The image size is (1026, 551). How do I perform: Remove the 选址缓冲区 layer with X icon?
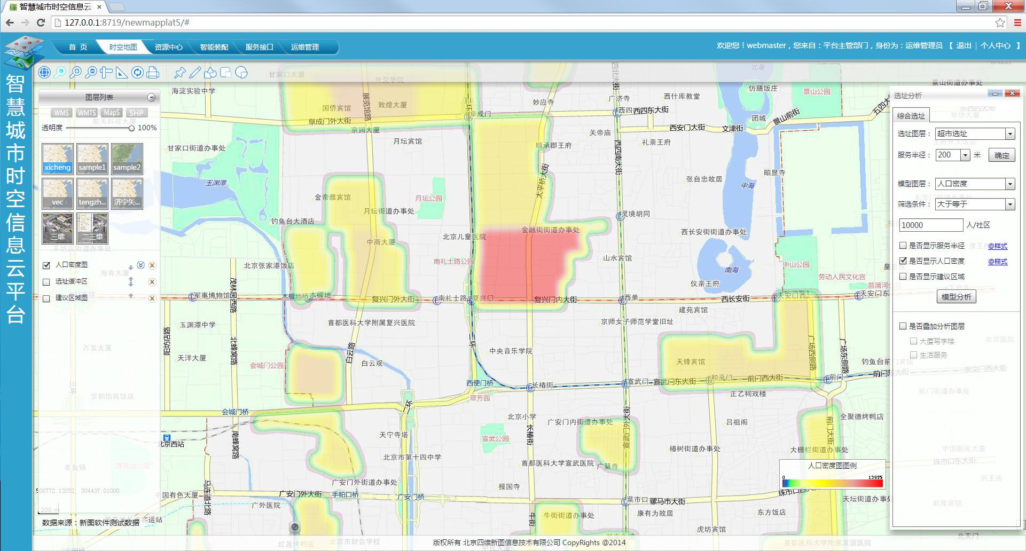(152, 282)
